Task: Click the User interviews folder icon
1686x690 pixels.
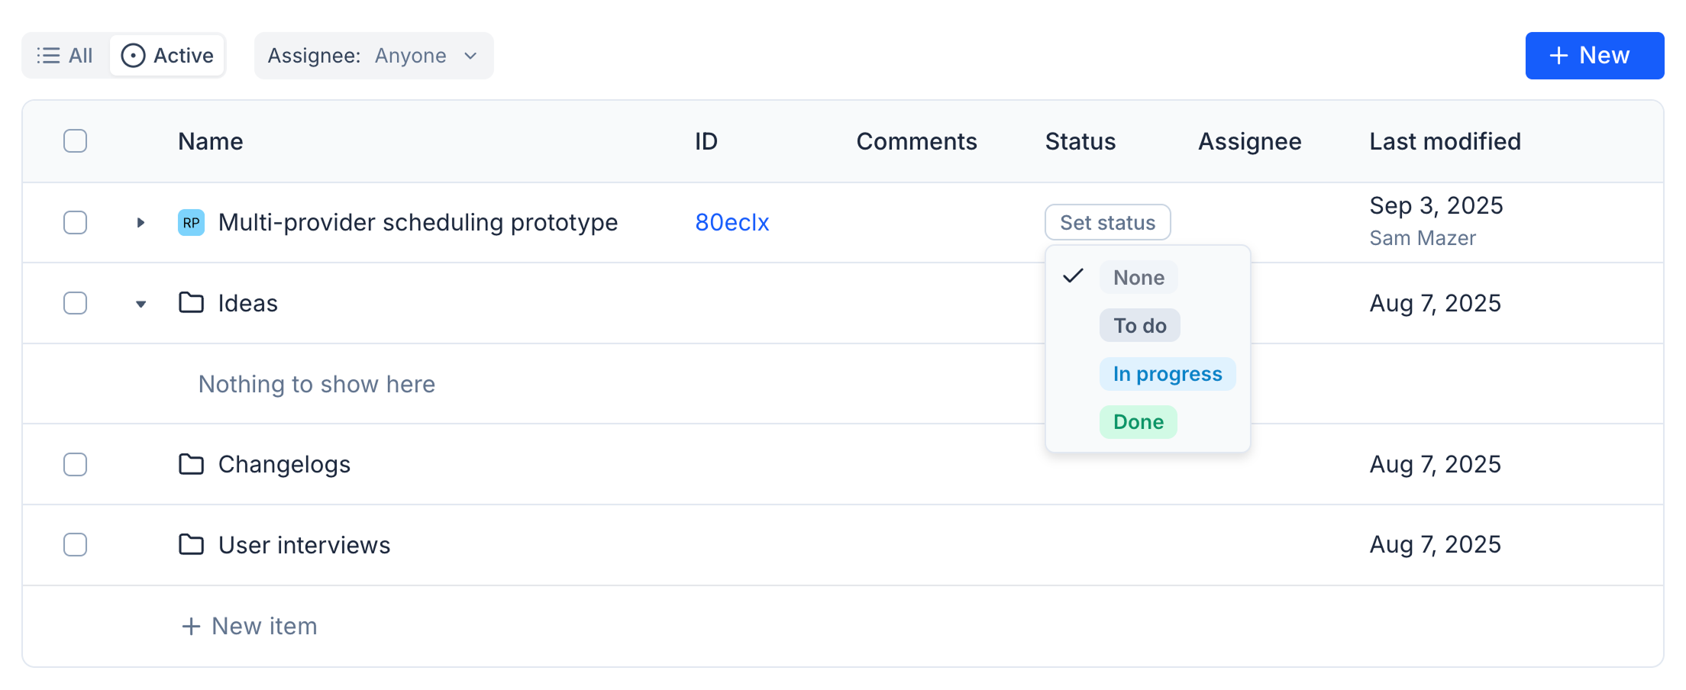Action: coord(191,545)
